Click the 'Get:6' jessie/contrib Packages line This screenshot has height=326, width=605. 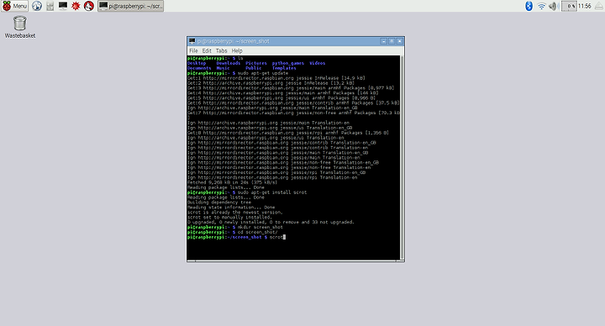[x=293, y=103]
